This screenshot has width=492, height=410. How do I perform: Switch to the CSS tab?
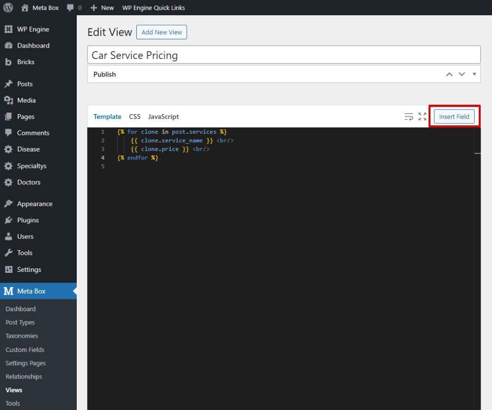pyautogui.click(x=135, y=117)
